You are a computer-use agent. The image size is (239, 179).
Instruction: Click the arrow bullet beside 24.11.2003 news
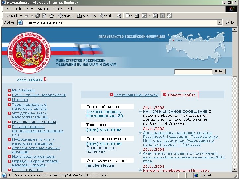click(x=141, y=112)
